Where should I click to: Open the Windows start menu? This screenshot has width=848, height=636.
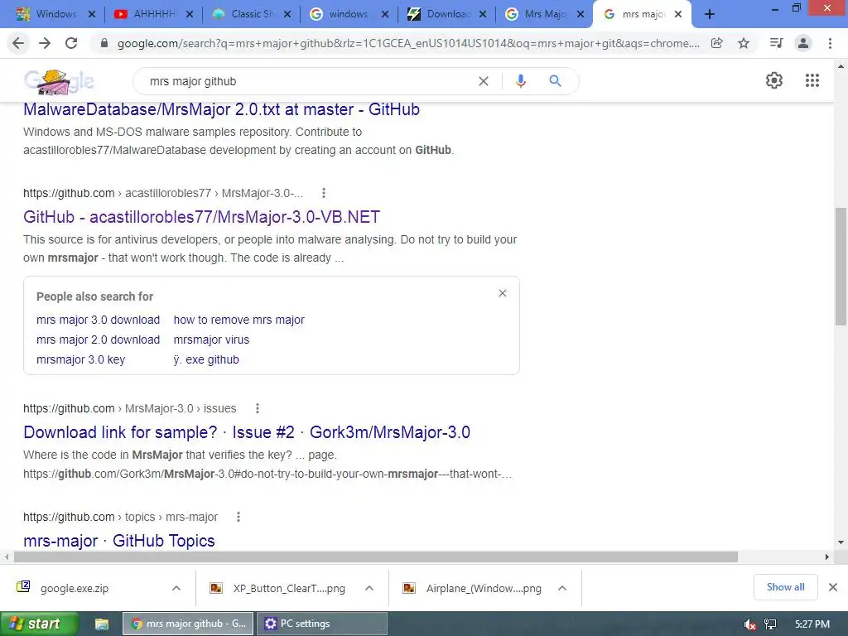[39, 624]
